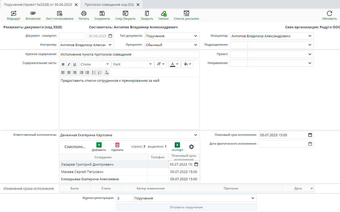Screen dimensions: 340x212
Task: Click into the editor text body
Action: 129,103
